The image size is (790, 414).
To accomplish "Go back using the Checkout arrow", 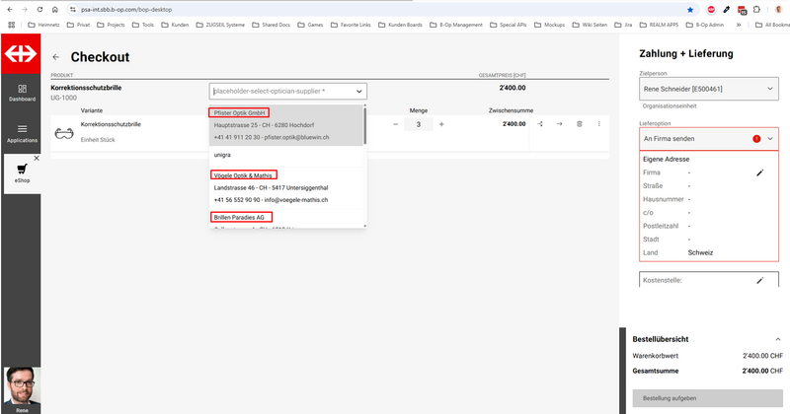I will (x=56, y=58).
